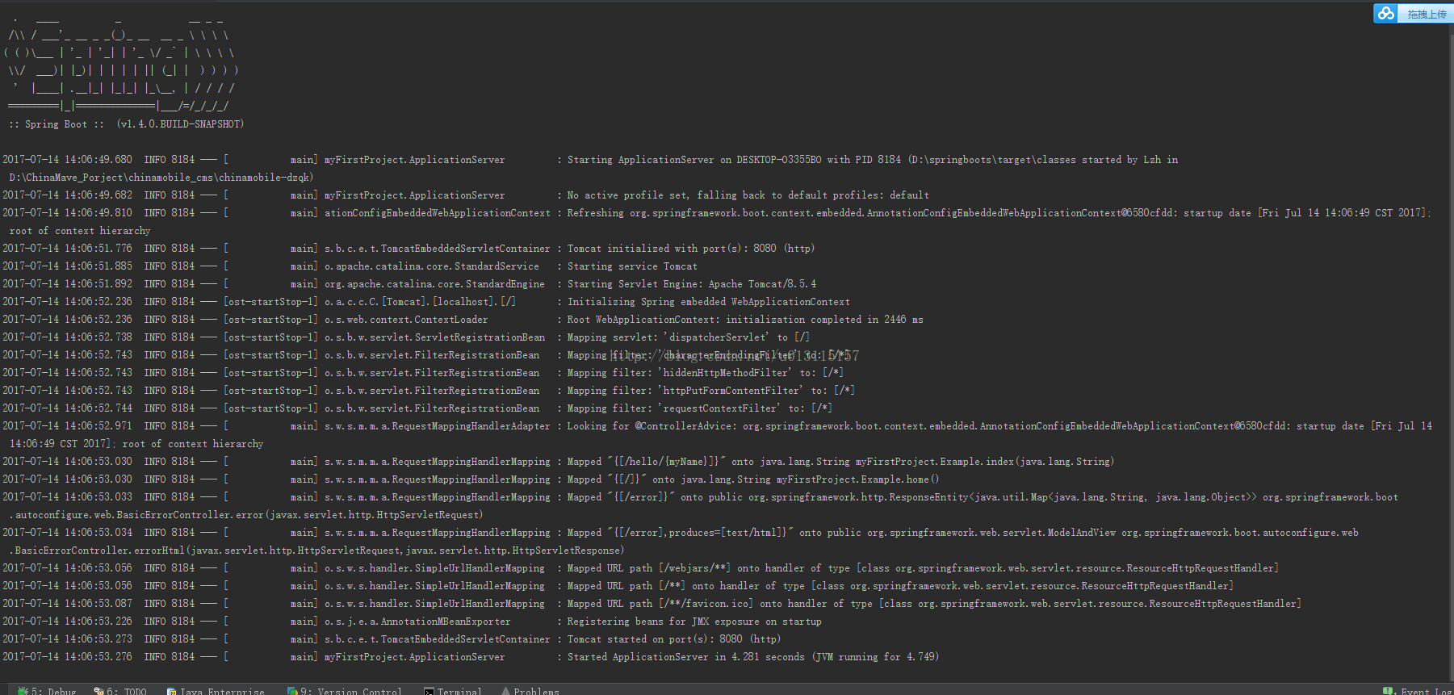Click the 'No active profile set' log message
Screen dimensions: 1454x695
coord(748,195)
